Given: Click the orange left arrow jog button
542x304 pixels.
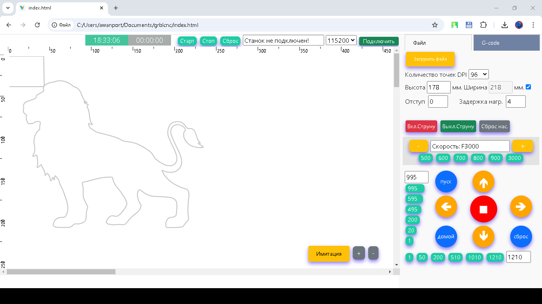Looking at the screenshot, I should [x=446, y=207].
